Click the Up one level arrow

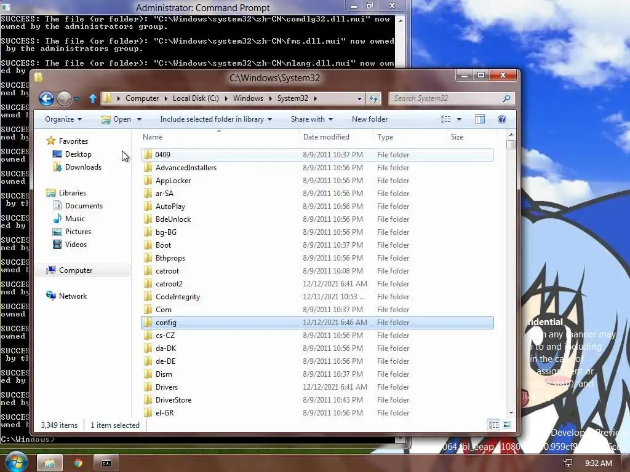93,98
